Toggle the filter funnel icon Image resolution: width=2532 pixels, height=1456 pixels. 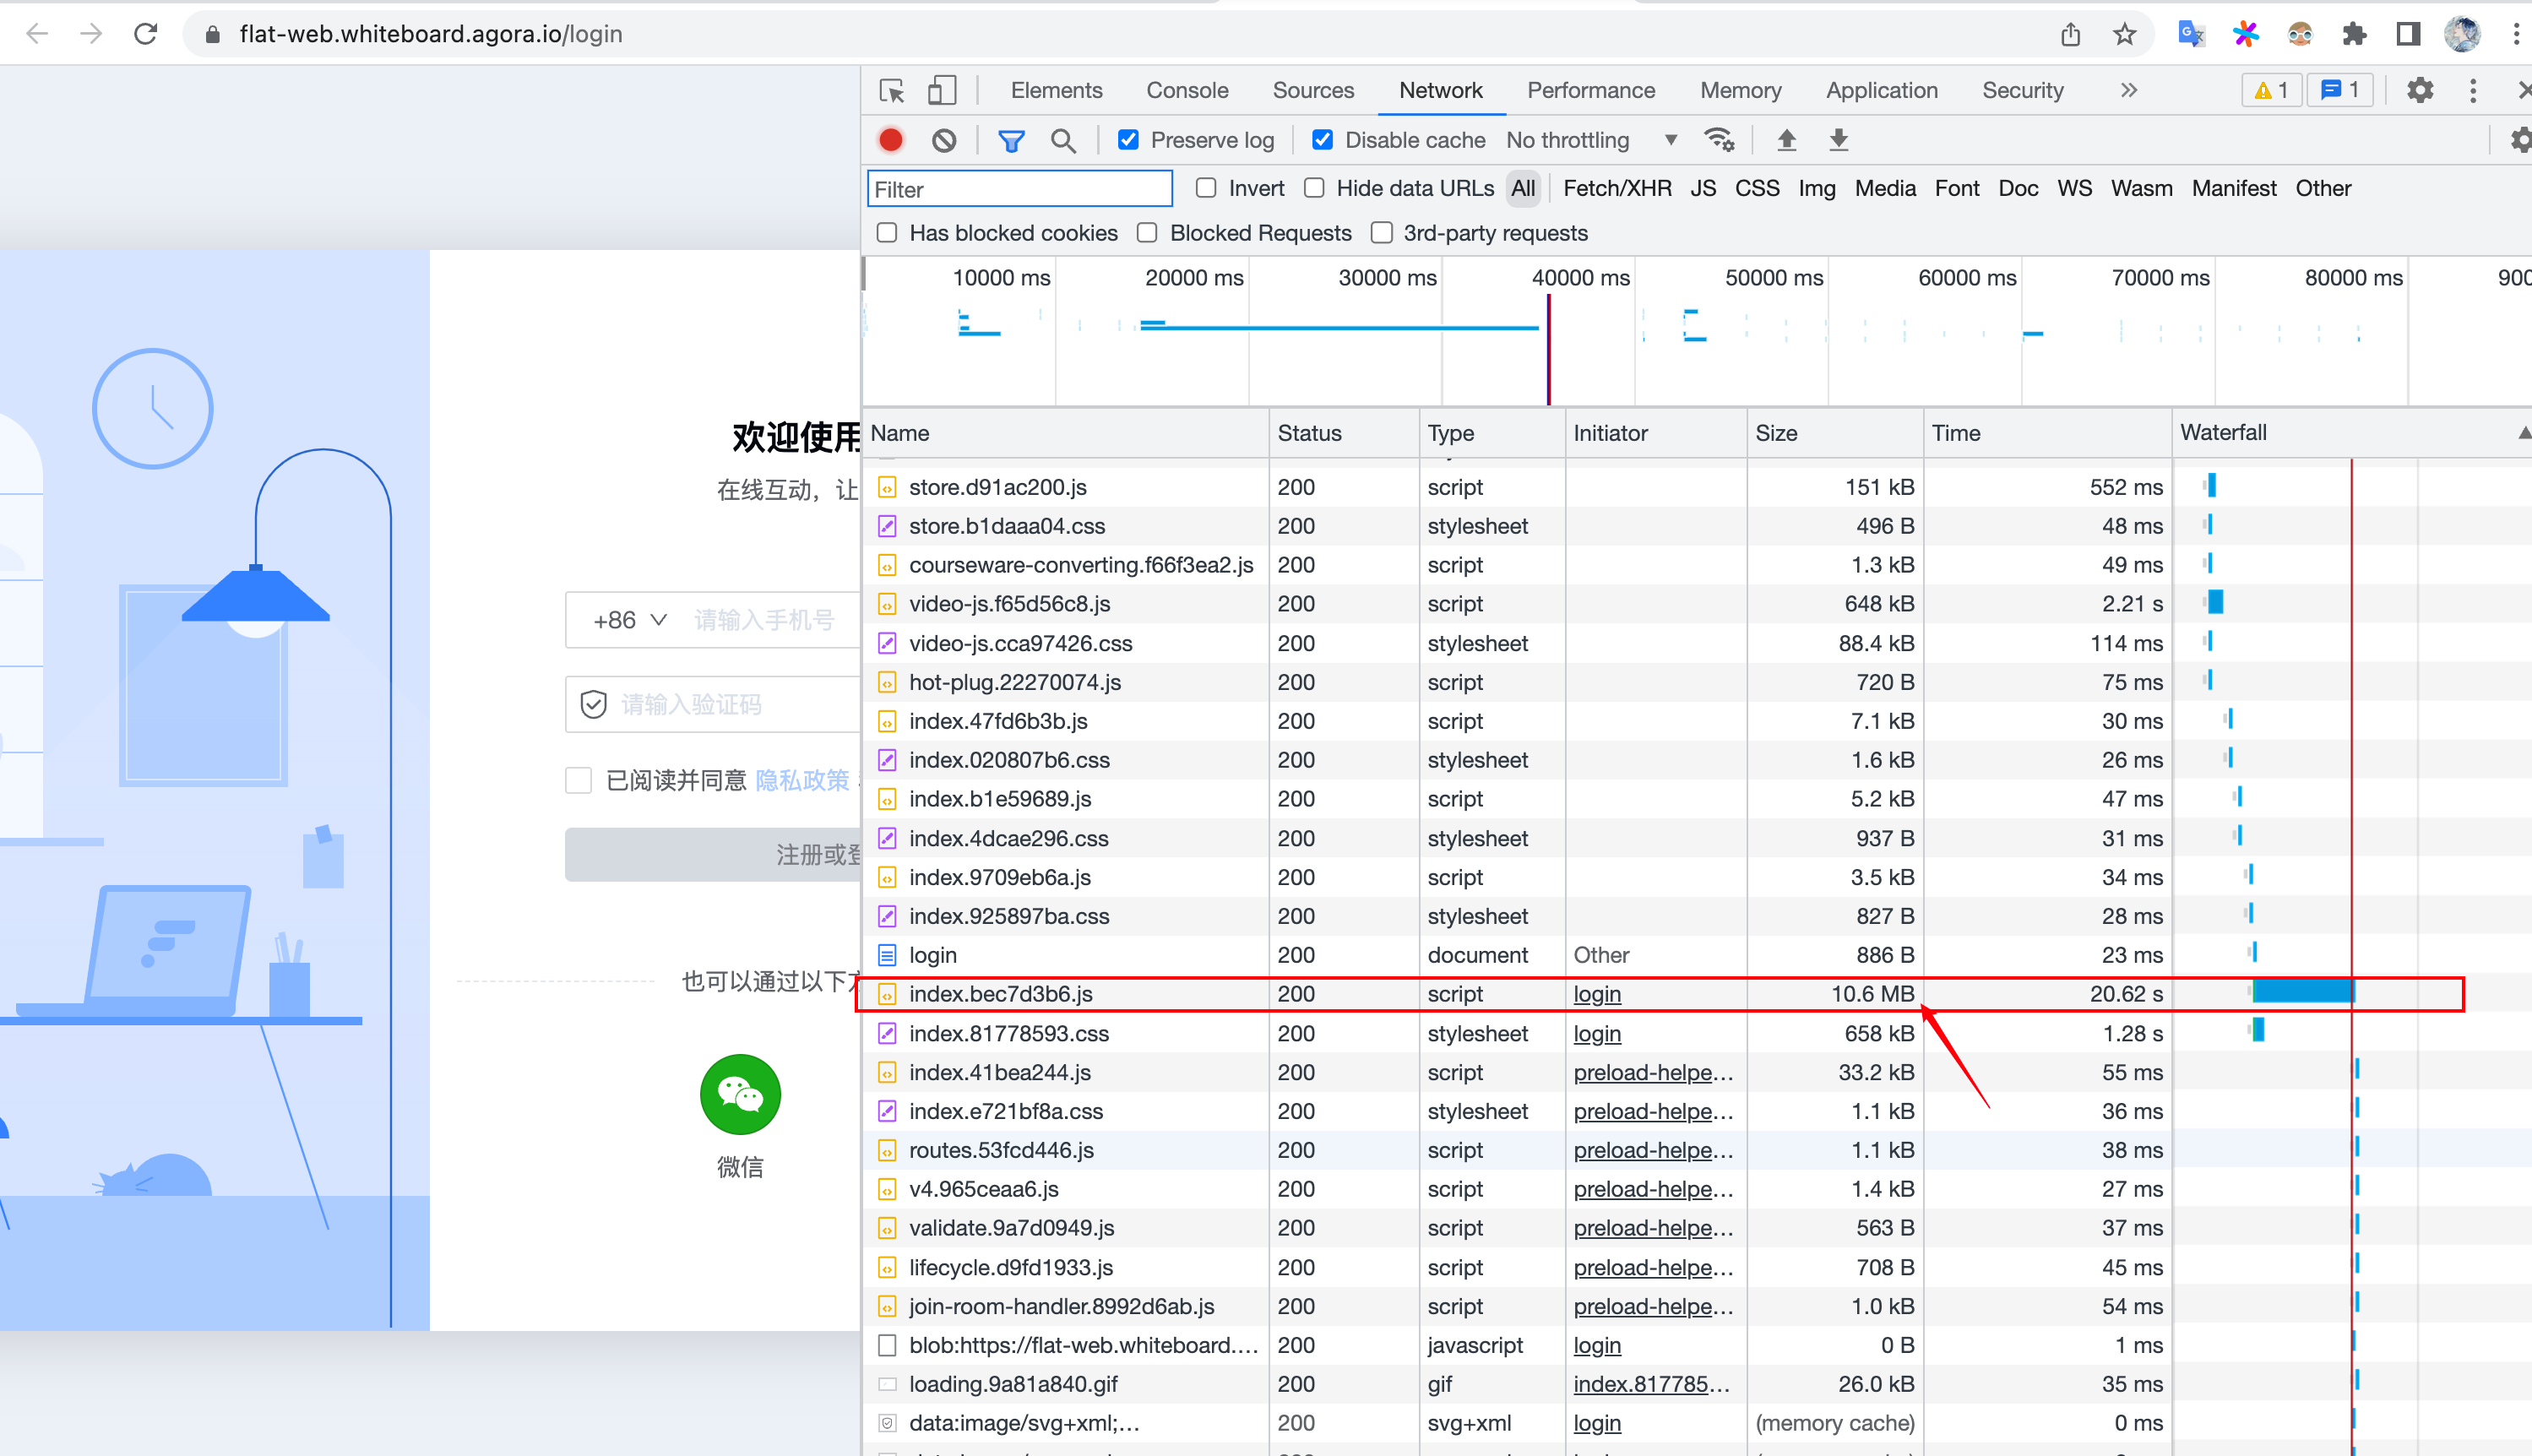click(1011, 140)
